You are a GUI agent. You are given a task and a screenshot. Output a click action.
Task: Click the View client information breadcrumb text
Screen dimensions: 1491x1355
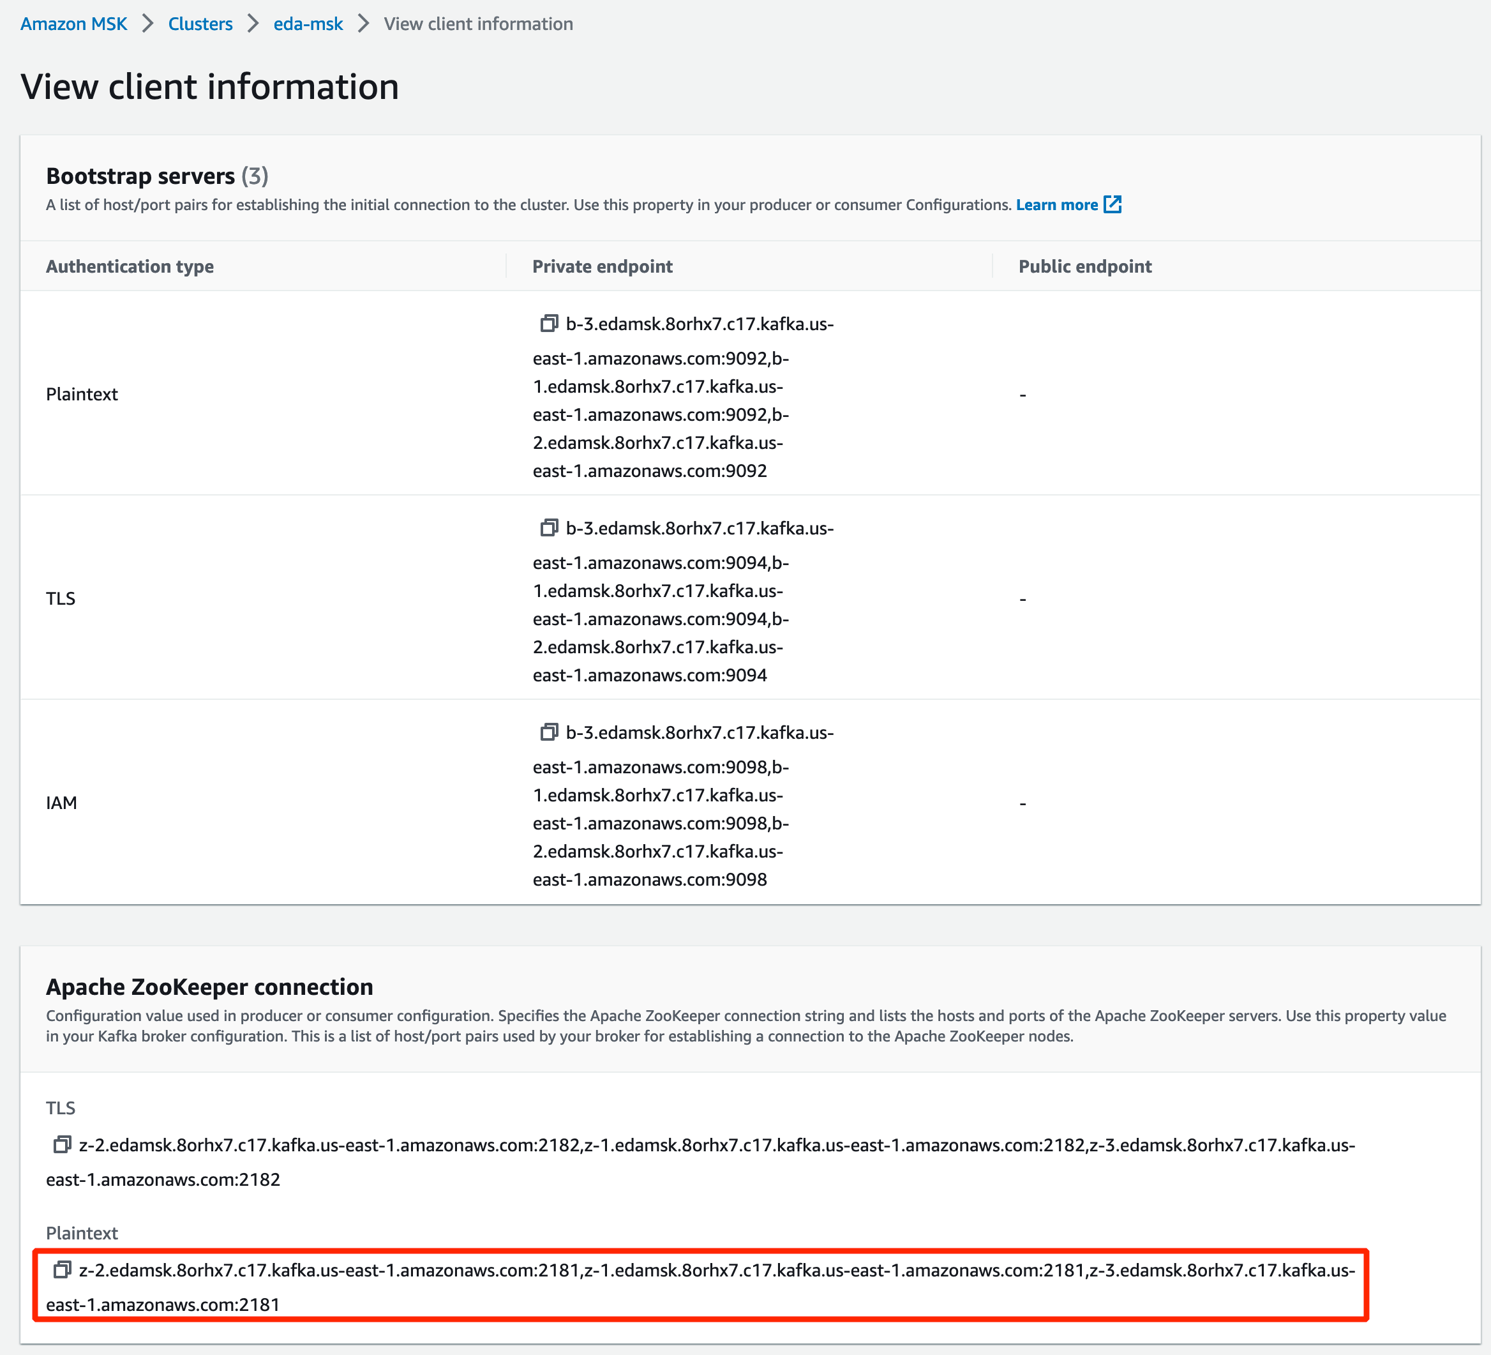point(479,24)
